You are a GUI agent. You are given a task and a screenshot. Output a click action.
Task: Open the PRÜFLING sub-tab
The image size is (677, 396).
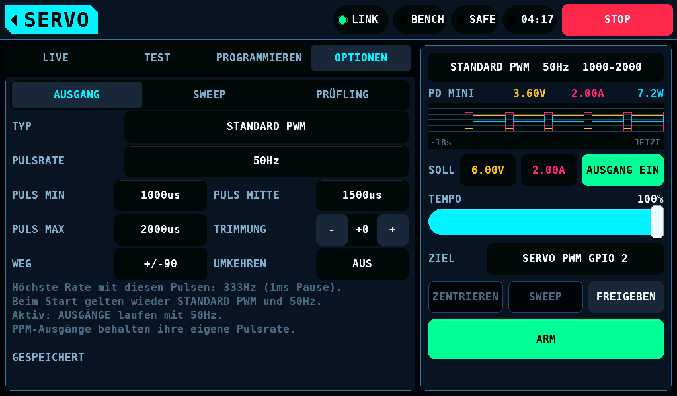[342, 95]
